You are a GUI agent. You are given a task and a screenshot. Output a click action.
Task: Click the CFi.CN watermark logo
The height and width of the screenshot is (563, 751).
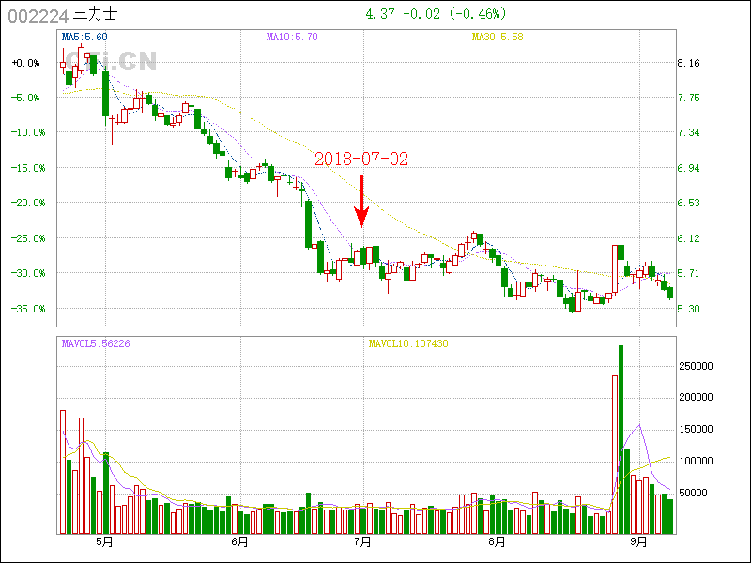pos(113,62)
